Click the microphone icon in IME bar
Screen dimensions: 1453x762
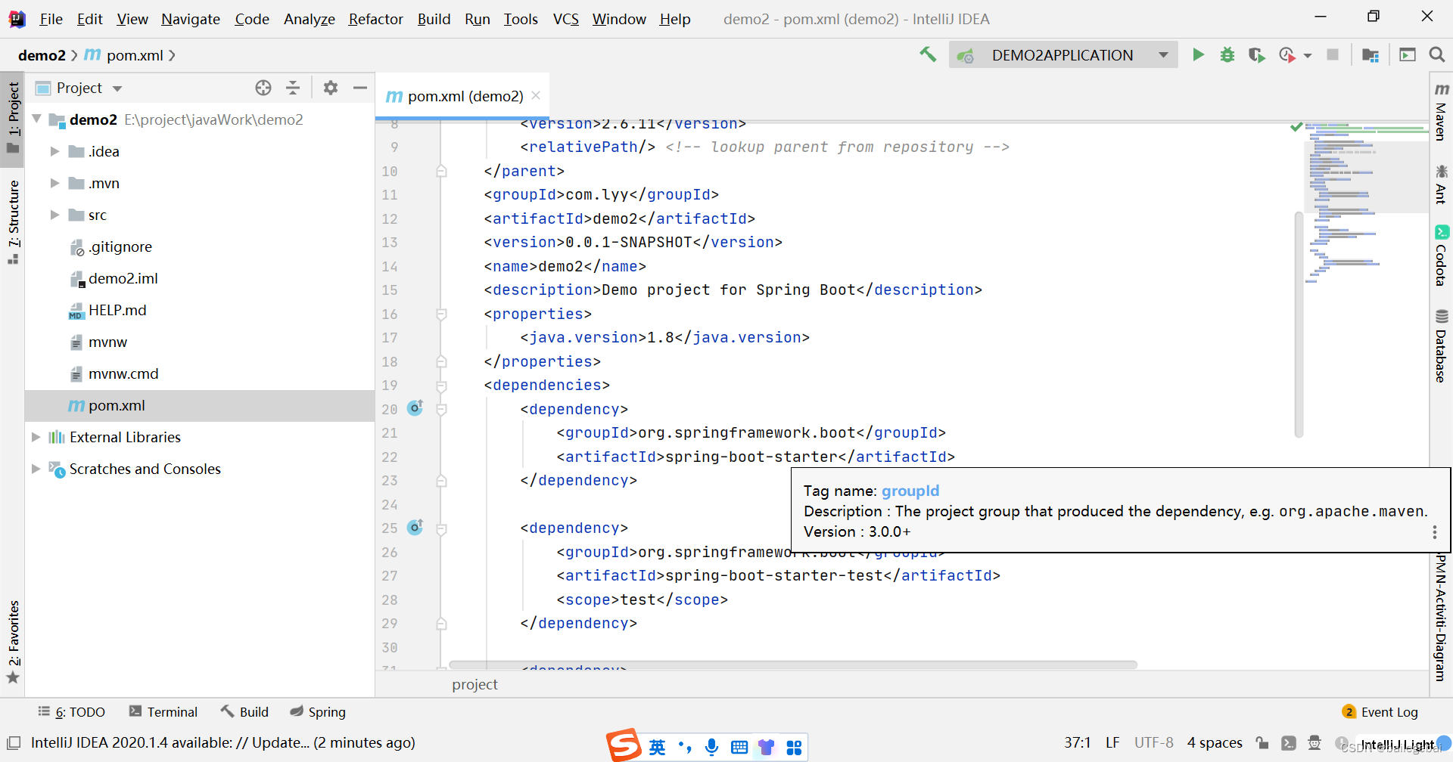click(711, 747)
